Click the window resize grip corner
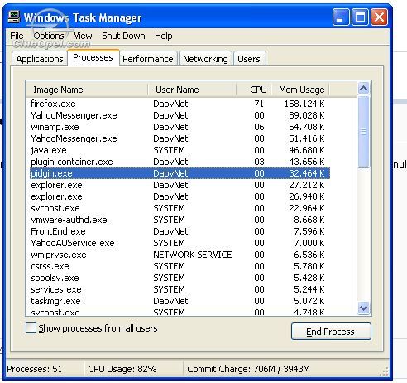Viewport: 407px width, 383px height. click(x=384, y=371)
